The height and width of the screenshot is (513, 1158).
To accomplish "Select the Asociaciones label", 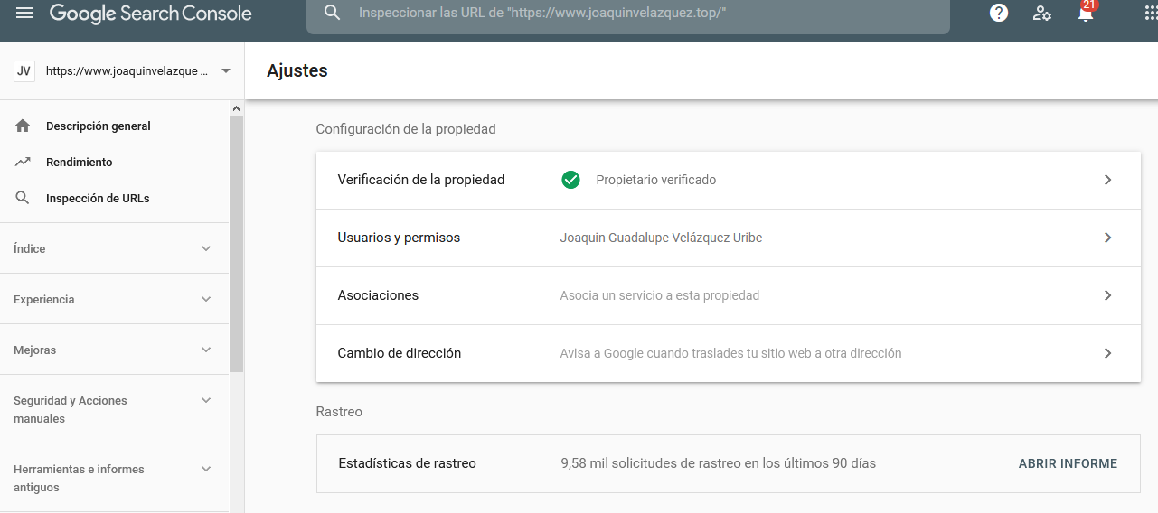I will click(378, 295).
